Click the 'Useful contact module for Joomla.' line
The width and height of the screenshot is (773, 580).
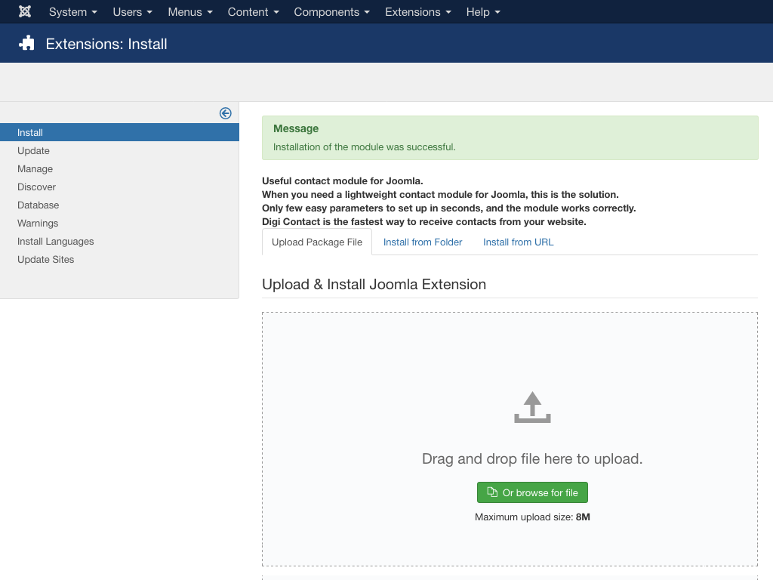(x=342, y=181)
